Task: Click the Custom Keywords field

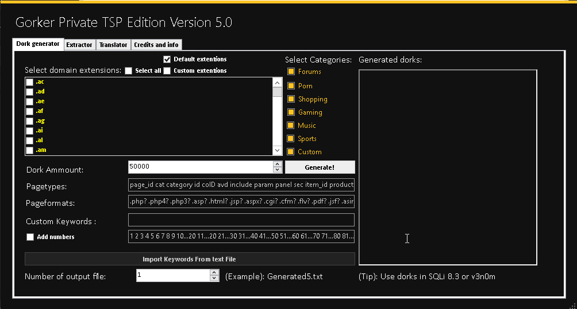Action: click(x=241, y=220)
